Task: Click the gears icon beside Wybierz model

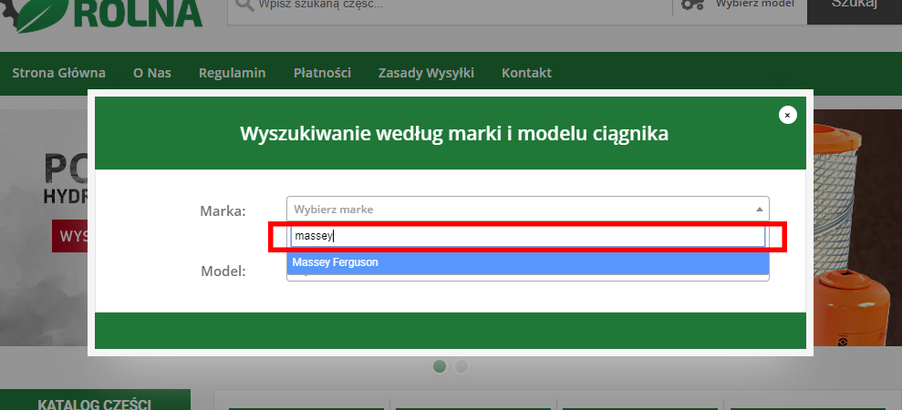Action: (x=692, y=5)
